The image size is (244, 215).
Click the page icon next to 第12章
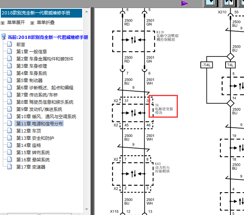(x=10, y=131)
